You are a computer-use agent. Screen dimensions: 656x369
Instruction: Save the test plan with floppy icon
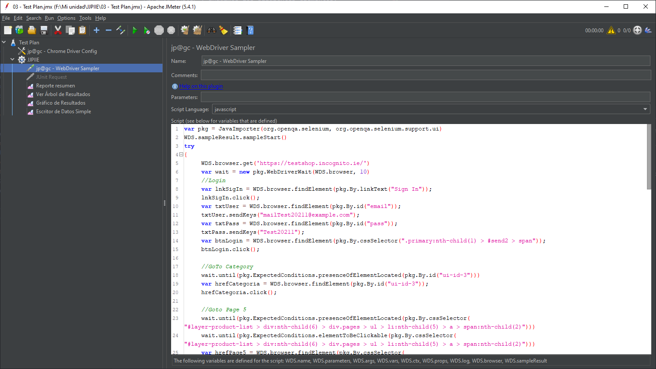(44, 30)
